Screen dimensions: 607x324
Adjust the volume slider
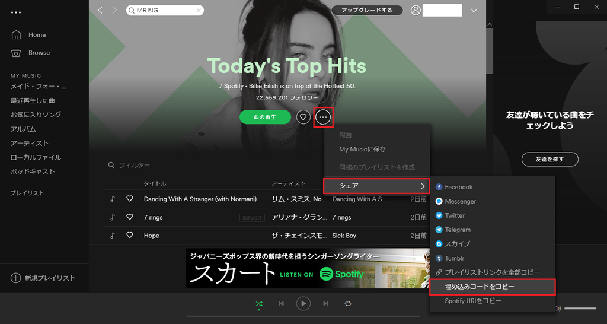(580, 309)
